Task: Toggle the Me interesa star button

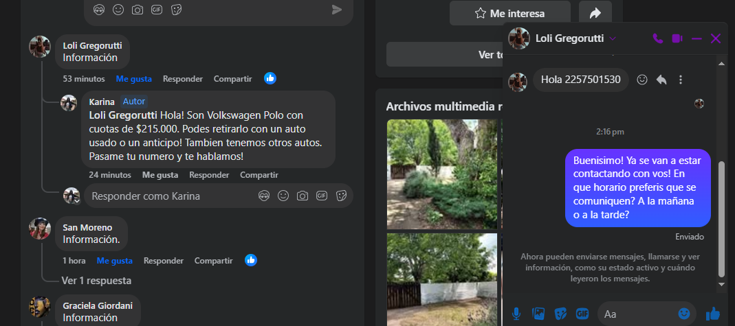Action: click(x=509, y=13)
